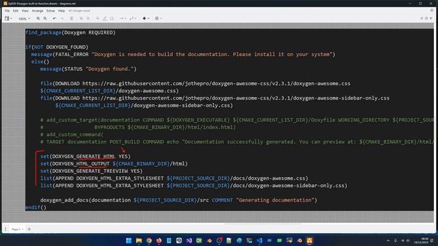The width and height of the screenshot is (438, 246).
Task: Click the Line Color pencil icon
Action: (105, 18)
